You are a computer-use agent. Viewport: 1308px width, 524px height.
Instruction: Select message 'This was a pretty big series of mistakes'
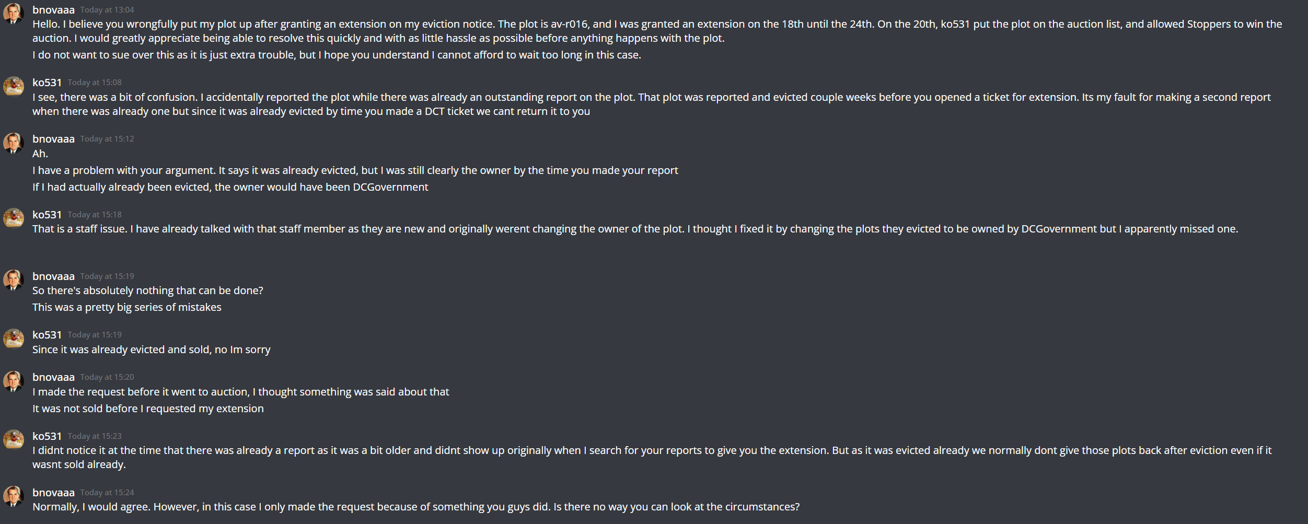(127, 307)
